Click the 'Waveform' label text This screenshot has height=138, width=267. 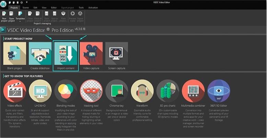click(142, 106)
